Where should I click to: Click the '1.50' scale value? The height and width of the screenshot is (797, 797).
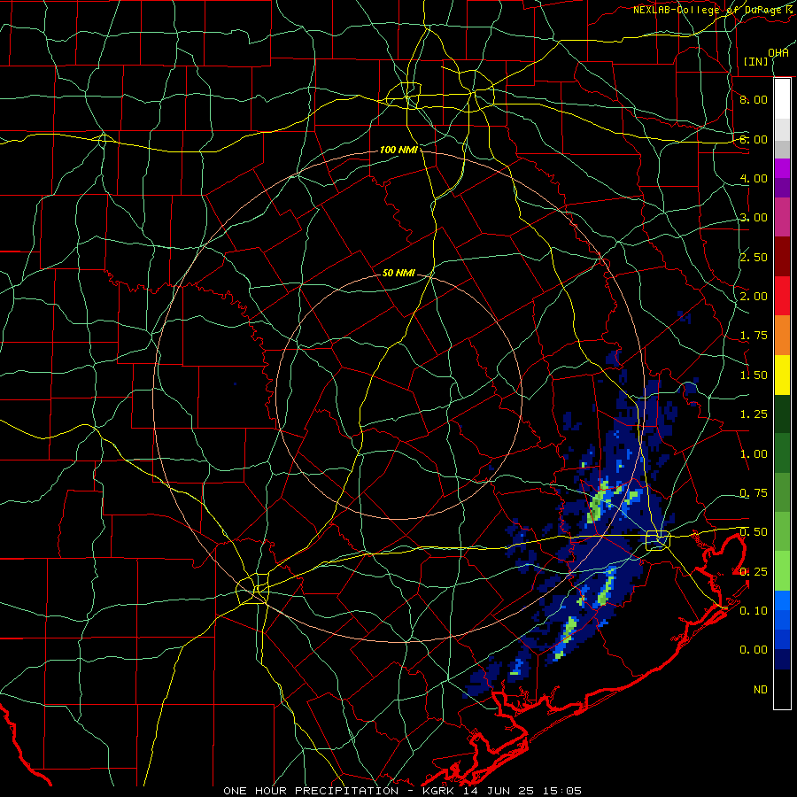point(754,375)
